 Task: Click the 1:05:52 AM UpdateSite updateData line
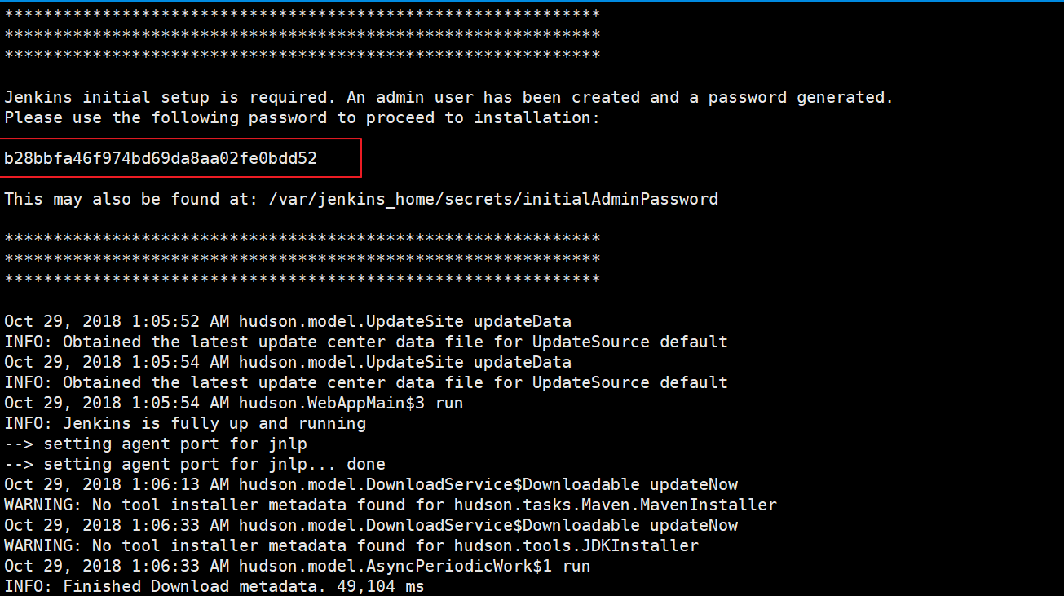point(288,321)
